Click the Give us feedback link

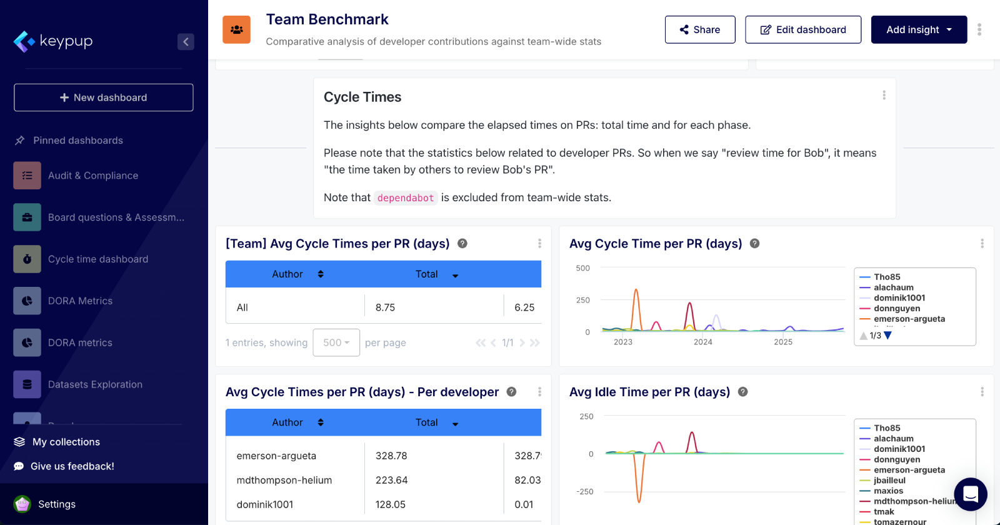pyautogui.click(x=73, y=466)
